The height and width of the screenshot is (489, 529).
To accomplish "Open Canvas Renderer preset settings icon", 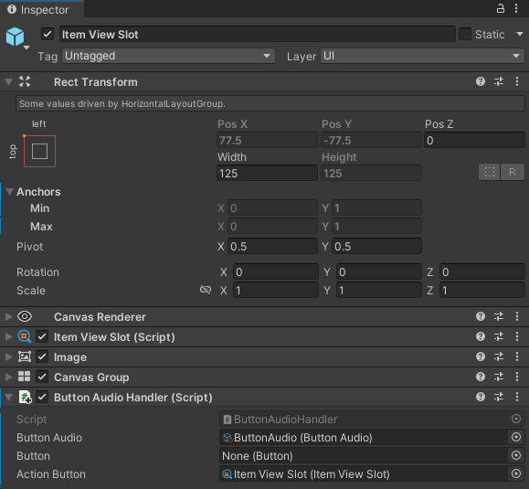I will pyautogui.click(x=499, y=316).
